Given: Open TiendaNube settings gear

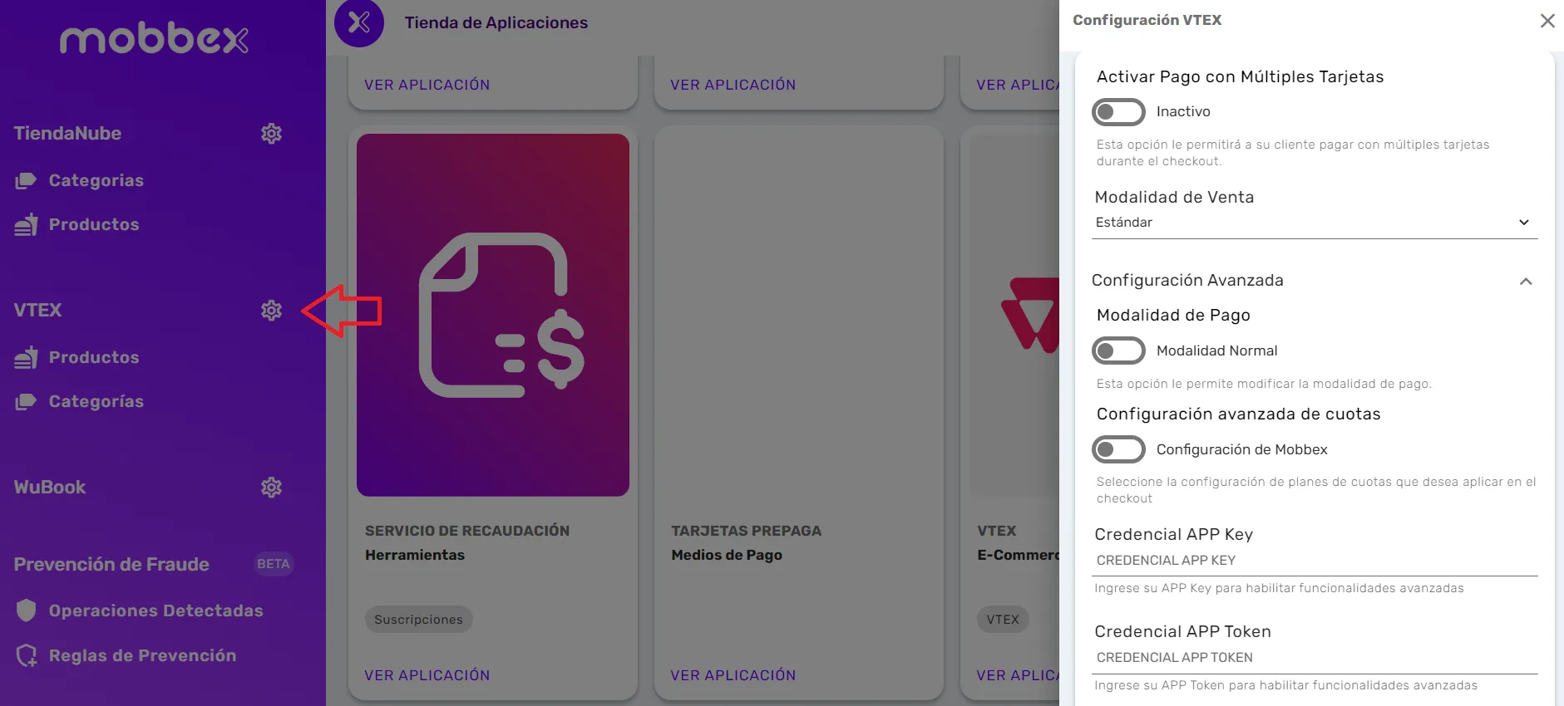Looking at the screenshot, I should 271,134.
